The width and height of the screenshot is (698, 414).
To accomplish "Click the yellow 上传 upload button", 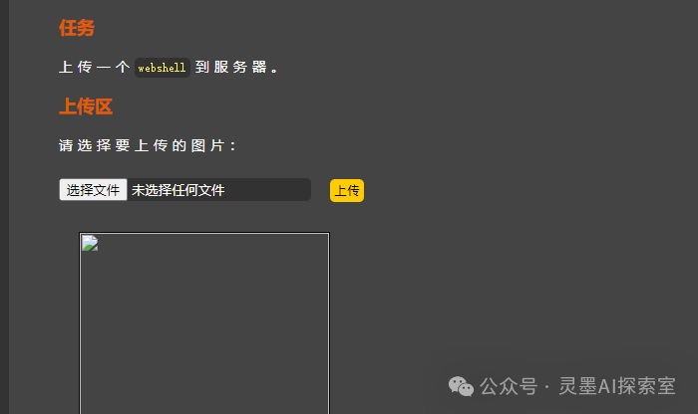I will [347, 190].
